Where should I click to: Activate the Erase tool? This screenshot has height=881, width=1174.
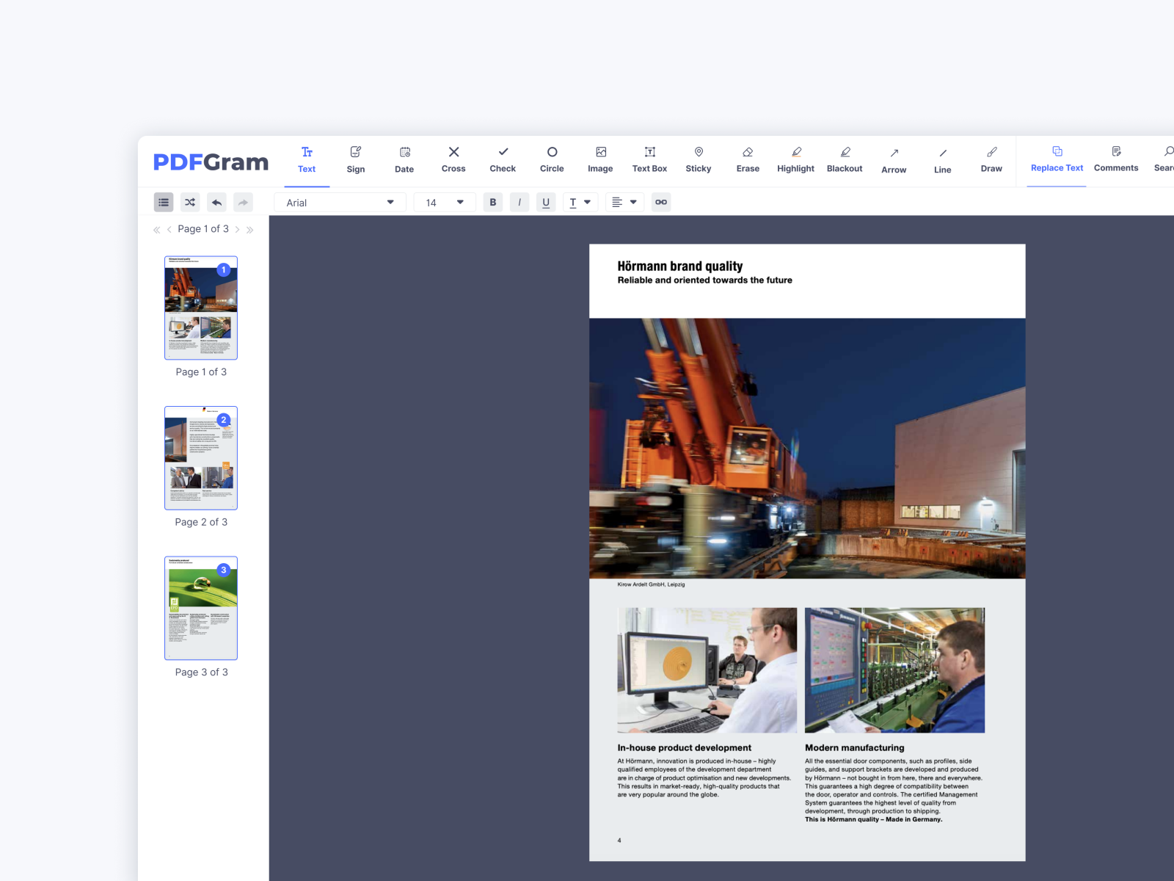pyautogui.click(x=748, y=159)
